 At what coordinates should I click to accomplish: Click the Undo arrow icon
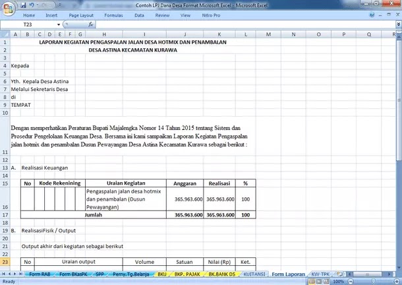pyautogui.click(x=32, y=5)
